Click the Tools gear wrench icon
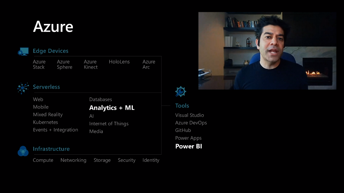344x193 pixels. [181, 92]
